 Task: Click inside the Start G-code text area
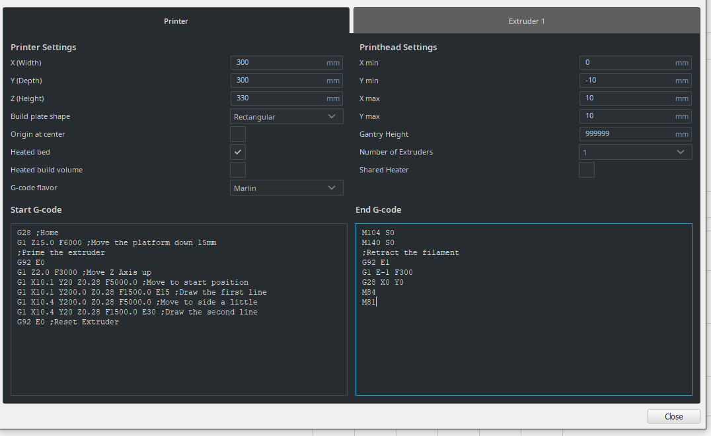[x=179, y=309]
